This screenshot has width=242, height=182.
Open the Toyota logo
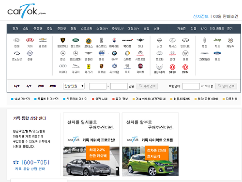tap(159, 53)
